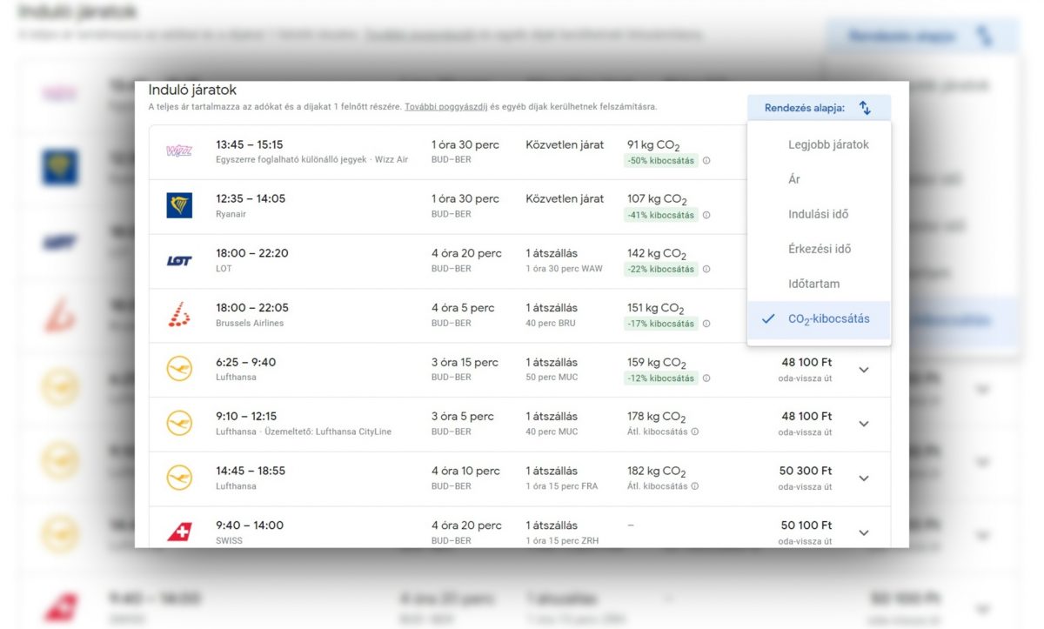Select the checked CO2-kibocsátás sort option
1044x629 pixels.
[x=827, y=318]
